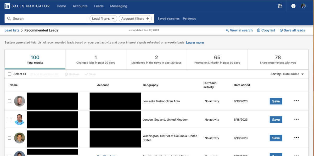Image resolution: width=314 pixels, height=156 pixels.
Task: Expand Account filters
Action: click(135, 18)
